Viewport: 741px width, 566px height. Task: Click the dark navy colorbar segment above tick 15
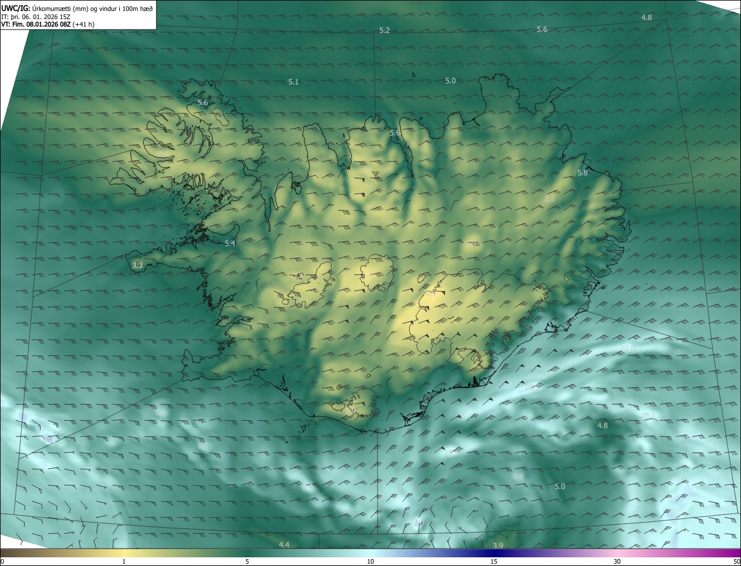tap(494, 553)
